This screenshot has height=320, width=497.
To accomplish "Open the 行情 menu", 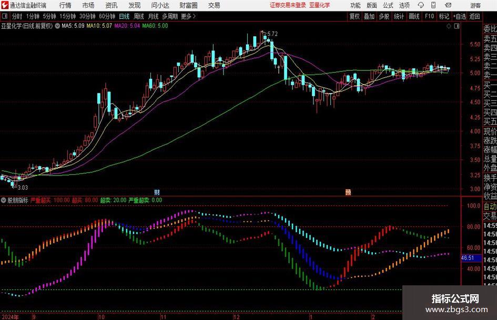I will coord(65,5).
